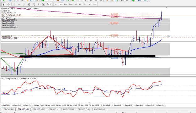Pick the vertical line drawing tool
196x113 pixels.
14,4
